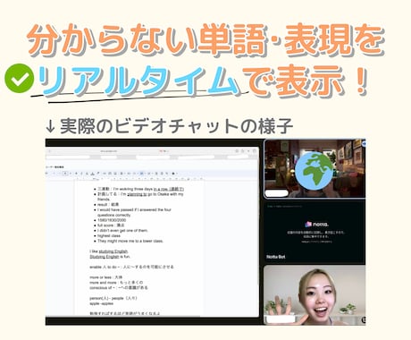Click the bullet '1580/1630/2000'
Viewport: 411px width, 340px height.
pos(112,220)
